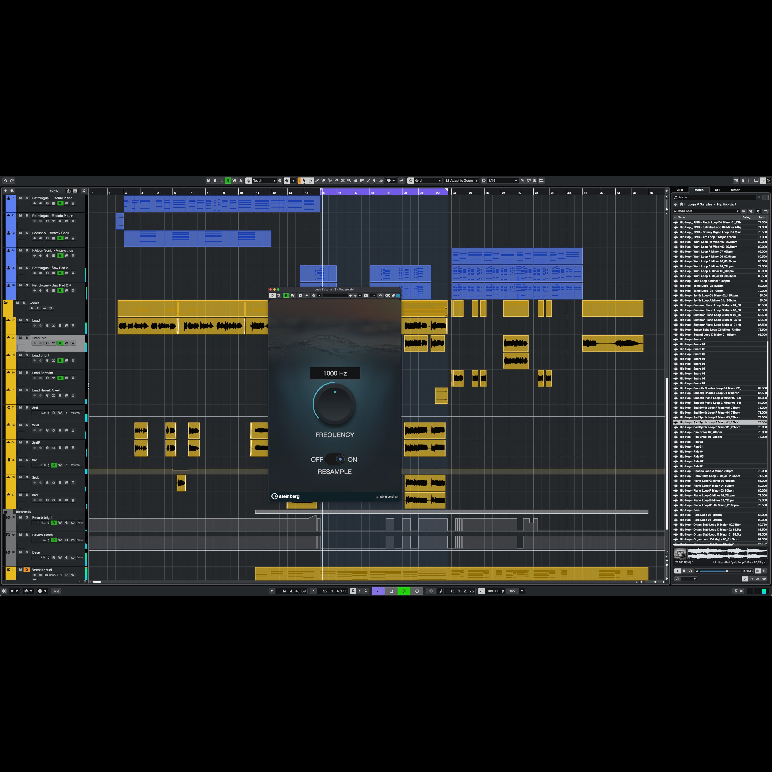
Task: Select the Play speaker tool
Action: tap(375, 181)
